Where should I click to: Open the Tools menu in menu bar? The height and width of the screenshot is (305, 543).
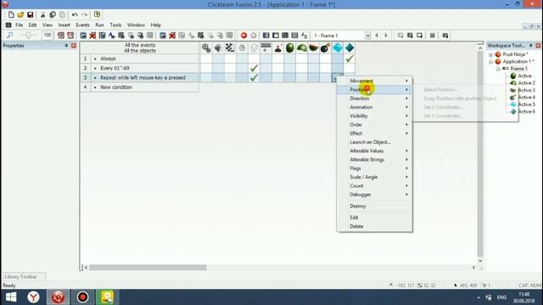coord(115,25)
